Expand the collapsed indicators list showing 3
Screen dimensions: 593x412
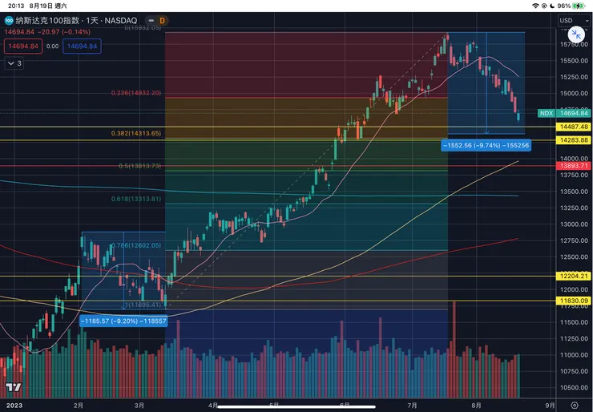pyautogui.click(x=14, y=63)
